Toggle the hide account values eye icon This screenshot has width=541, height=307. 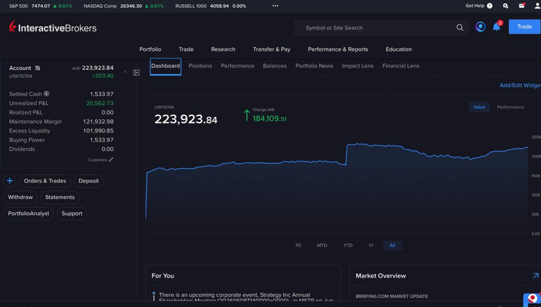click(38, 68)
